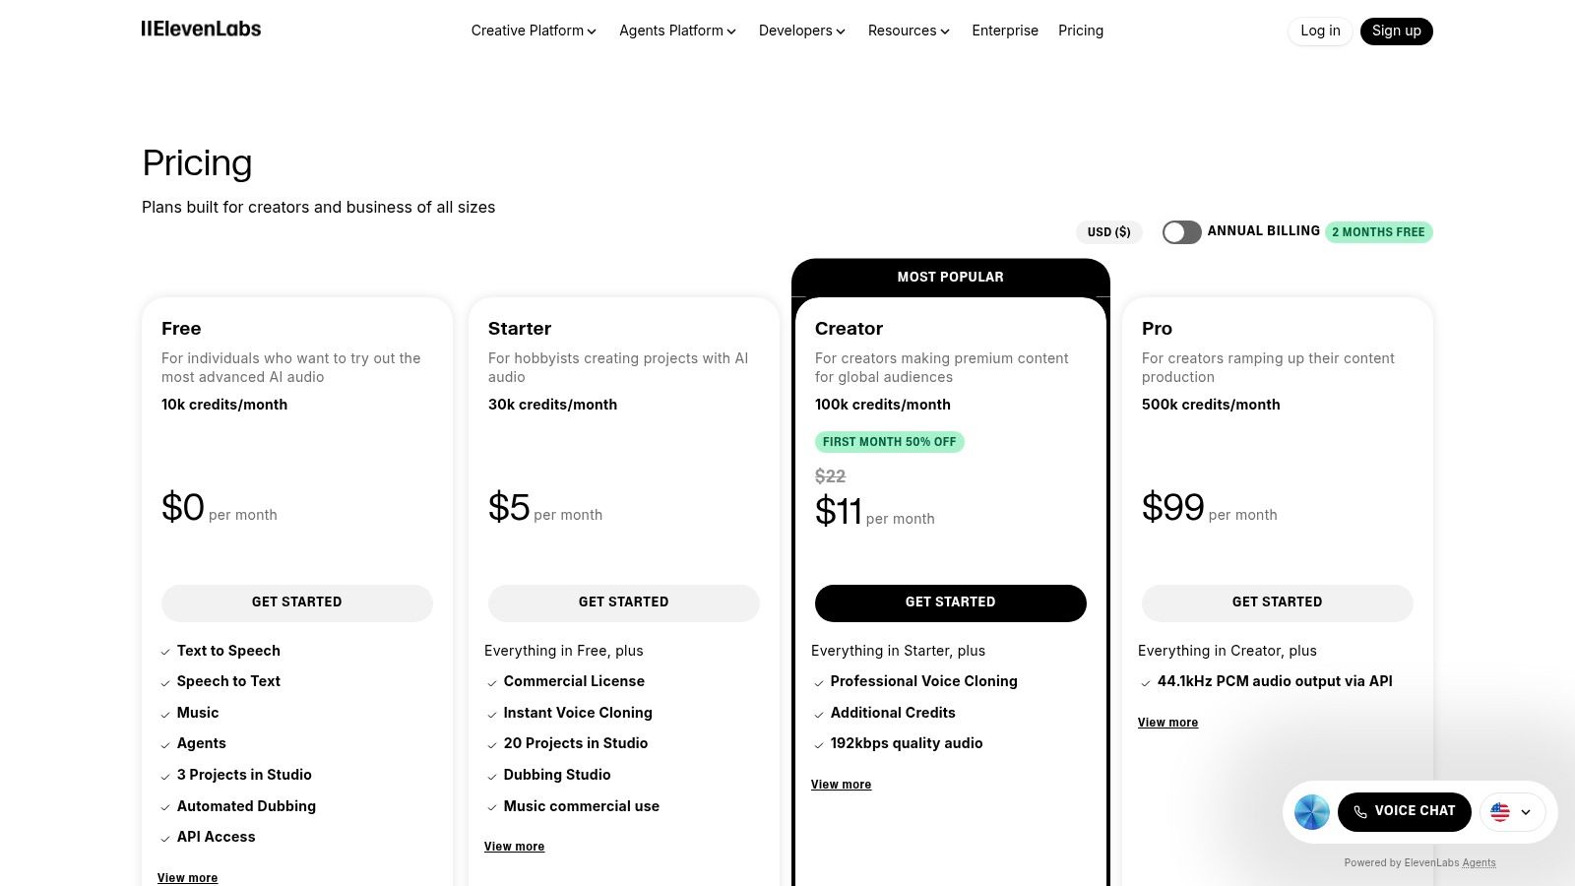
Task: Click the ElevenLabs logo
Action: point(201,30)
